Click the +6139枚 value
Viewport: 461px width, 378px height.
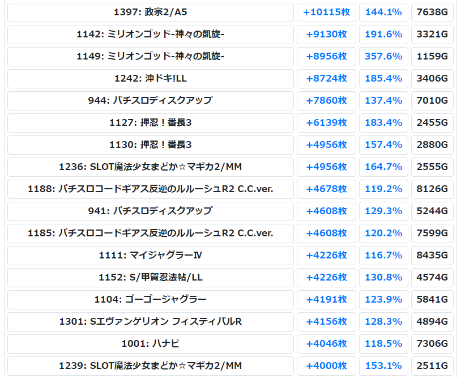pyautogui.click(x=326, y=122)
